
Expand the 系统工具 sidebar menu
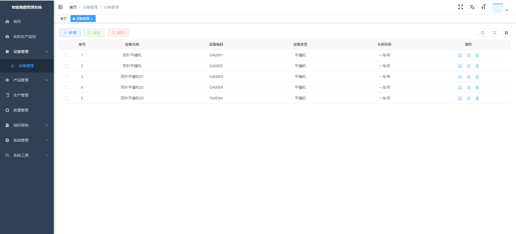pyautogui.click(x=27, y=155)
